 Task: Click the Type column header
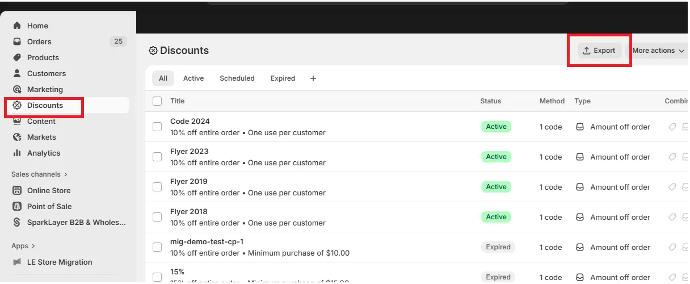pyautogui.click(x=583, y=101)
